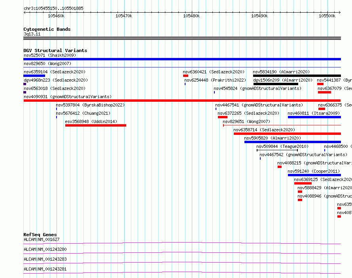
Task: Click nsv6254448 (Prakrithi2022) label
Action: (215, 80)
